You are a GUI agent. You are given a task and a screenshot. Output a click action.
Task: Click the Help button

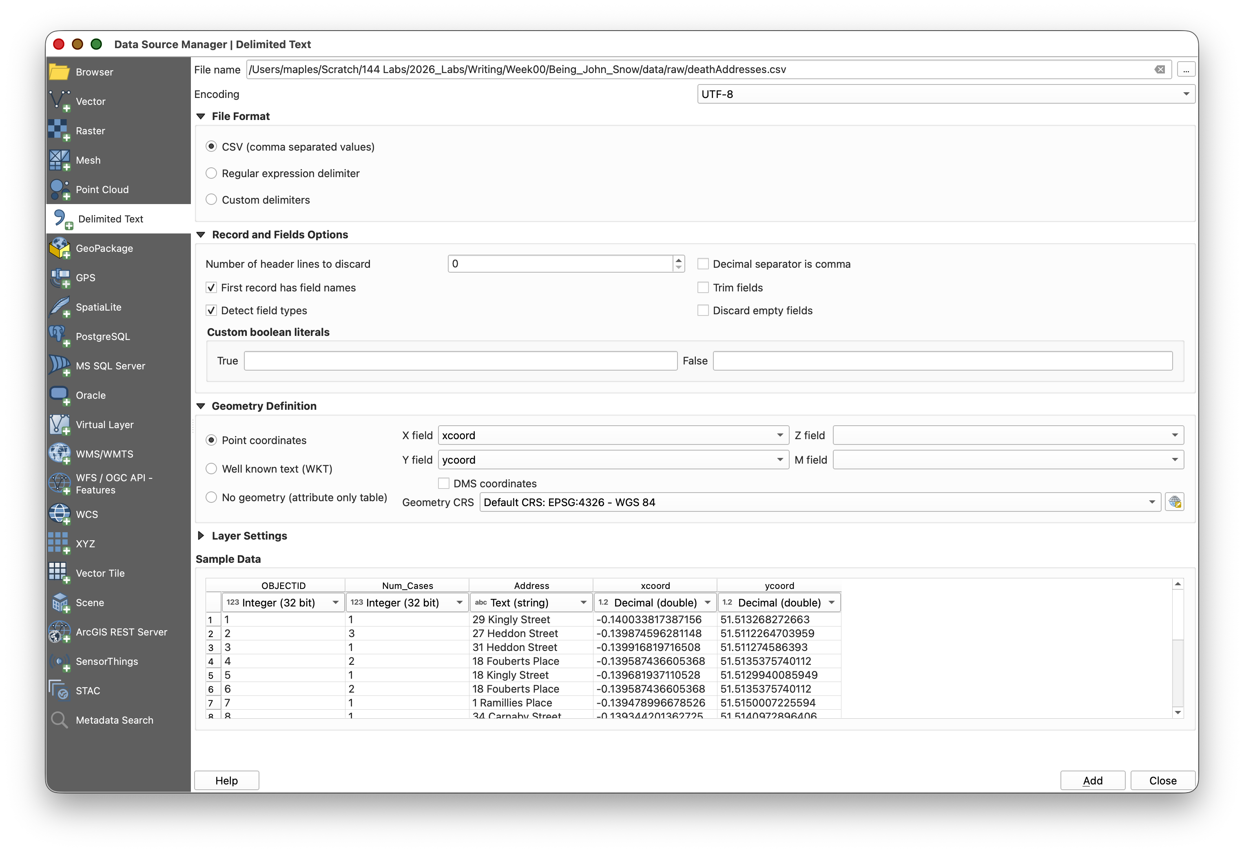pyautogui.click(x=226, y=781)
